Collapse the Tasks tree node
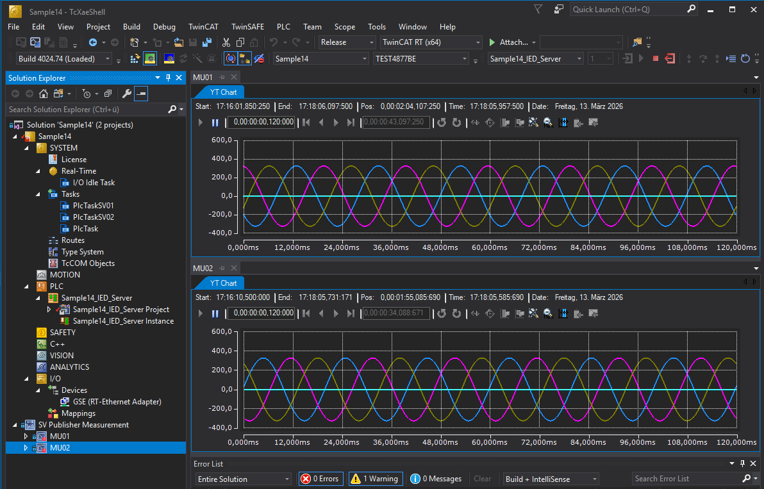This screenshot has height=489, width=764. click(x=38, y=194)
